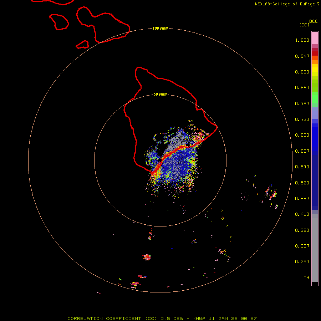Select the 0.787 legend value
321x321 pixels.
(302, 103)
